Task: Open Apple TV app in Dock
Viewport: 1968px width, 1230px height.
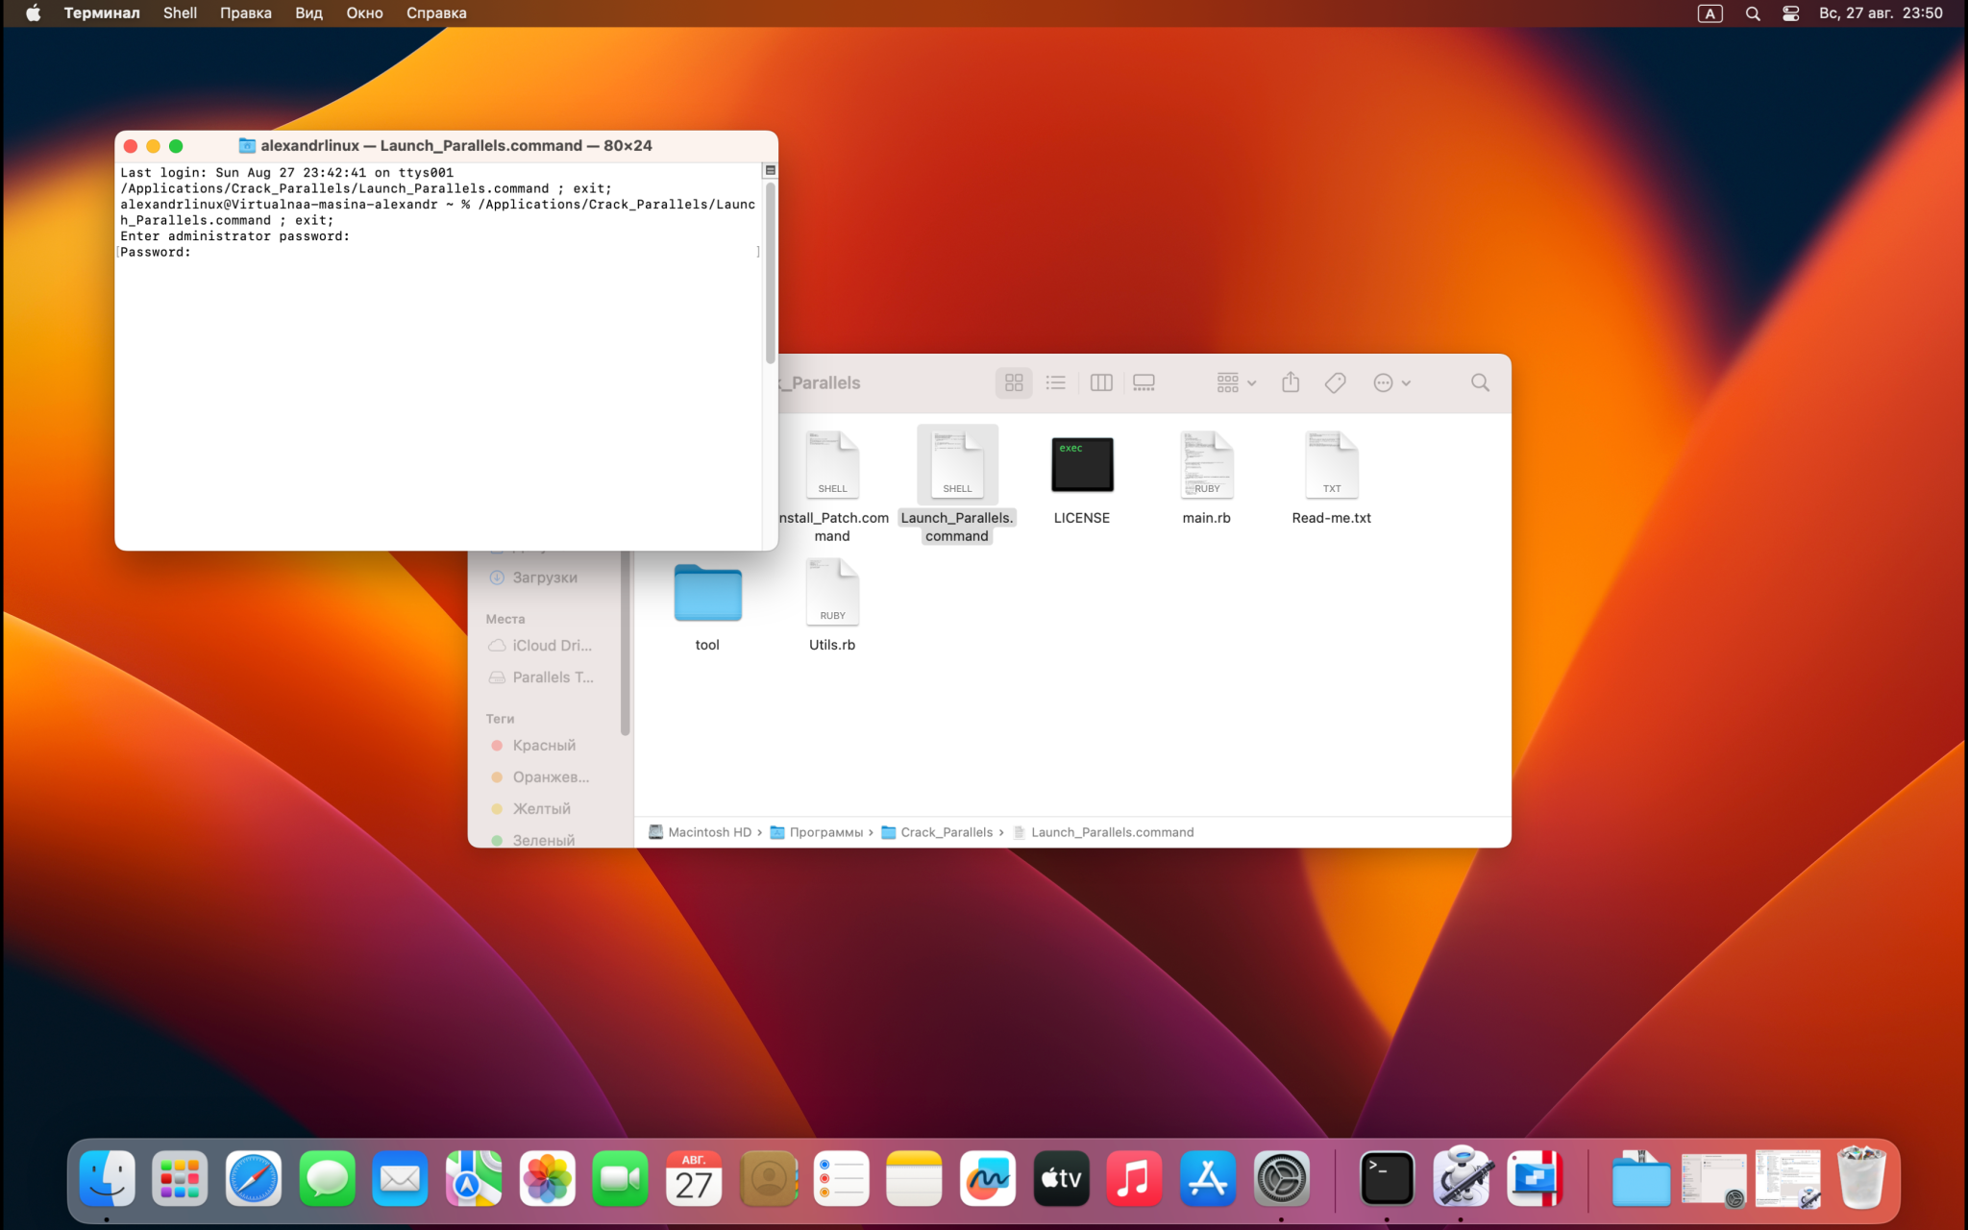Action: coord(1061,1178)
